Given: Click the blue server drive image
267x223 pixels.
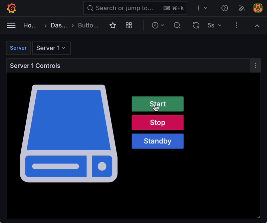Looking at the screenshot, I should click(69, 134).
